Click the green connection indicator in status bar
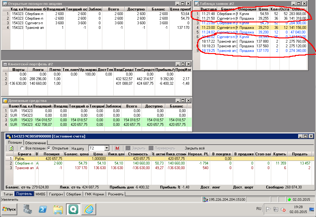Viewport: 316px width, 217px height. click(289, 200)
